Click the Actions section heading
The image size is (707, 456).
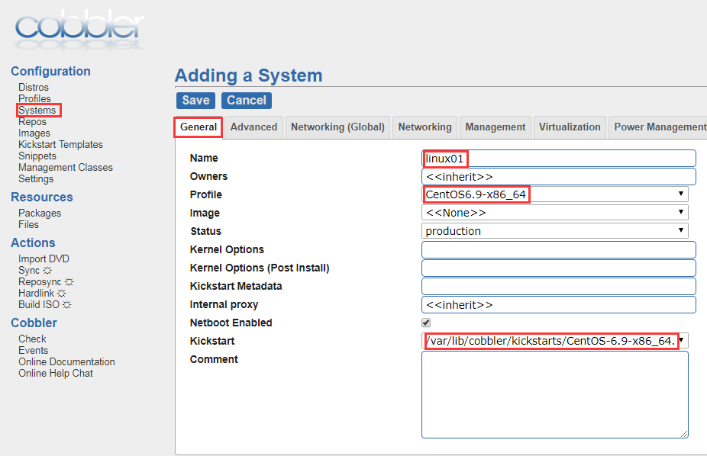(x=33, y=242)
